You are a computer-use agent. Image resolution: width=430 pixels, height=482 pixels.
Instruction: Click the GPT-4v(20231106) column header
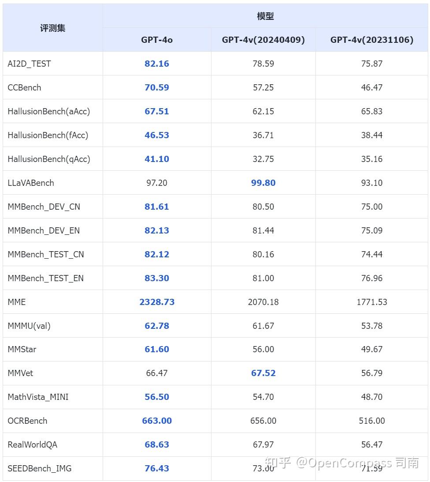point(372,40)
